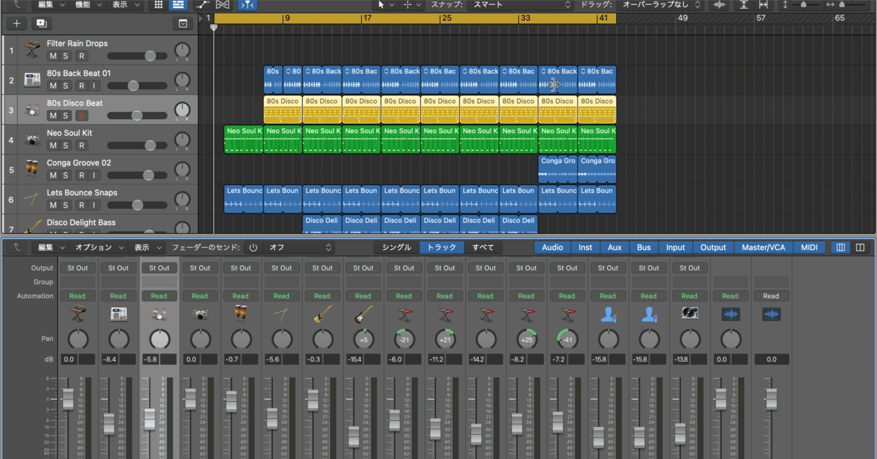Solo the Neo Soul Kit track
Screen dimensions: 877x459
click(x=65, y=145)
